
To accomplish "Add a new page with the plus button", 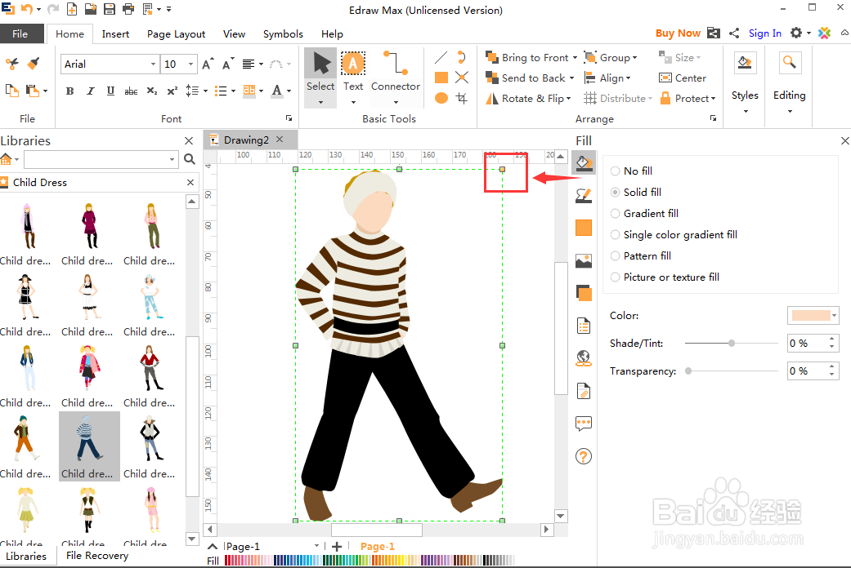I will [337, 546].
